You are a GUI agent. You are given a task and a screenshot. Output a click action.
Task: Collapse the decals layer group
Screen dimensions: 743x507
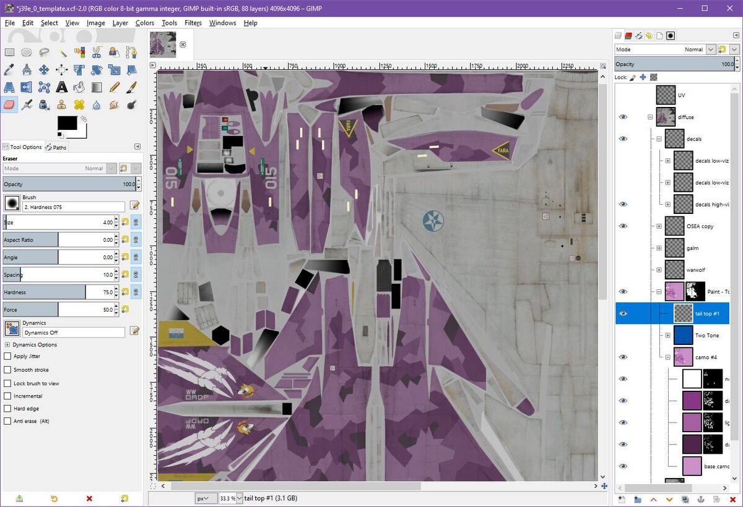pyautogui.click(x=659, y=139)
